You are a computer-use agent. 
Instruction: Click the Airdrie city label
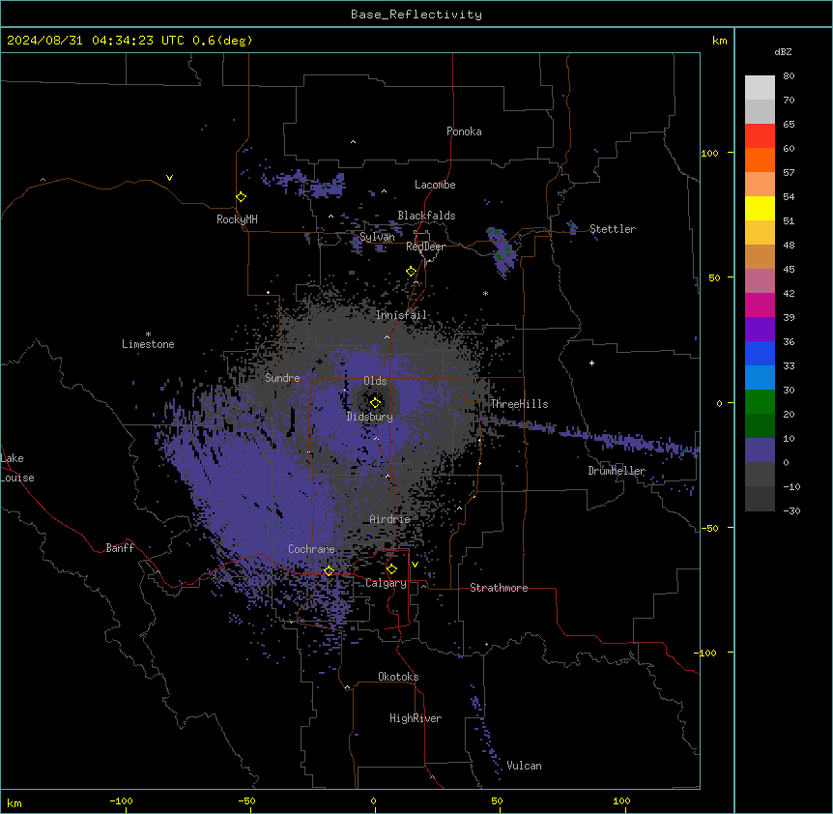point(390,519)
